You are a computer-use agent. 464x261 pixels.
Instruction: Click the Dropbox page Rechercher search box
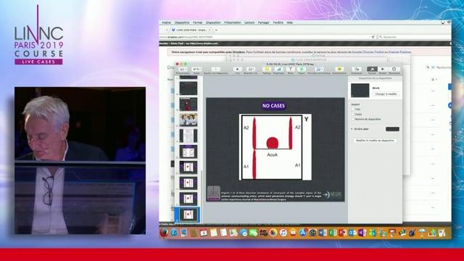click(x=440, y=67)
